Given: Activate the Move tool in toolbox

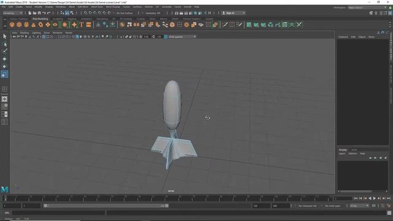Looking at the screenshot, I should pos(4,59).
